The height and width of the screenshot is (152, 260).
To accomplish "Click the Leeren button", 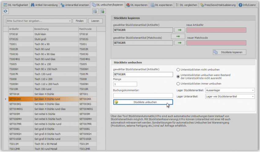I will tap(95, 21).
